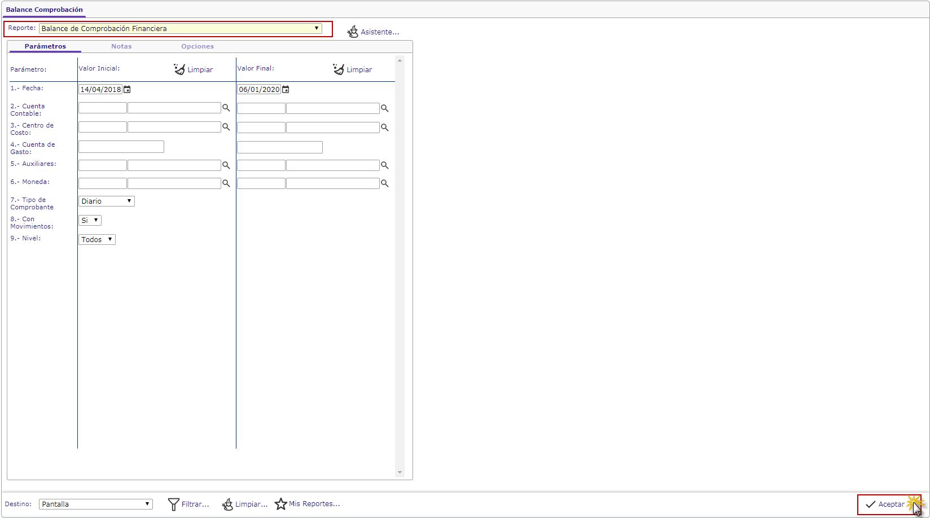Click initial Centro de Costo description field
The image size is (930, 518).
174,127
